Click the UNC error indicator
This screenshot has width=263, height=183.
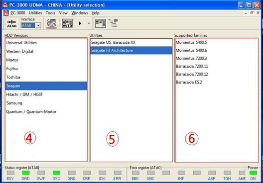pyautogui.click(x=151, y=173)
